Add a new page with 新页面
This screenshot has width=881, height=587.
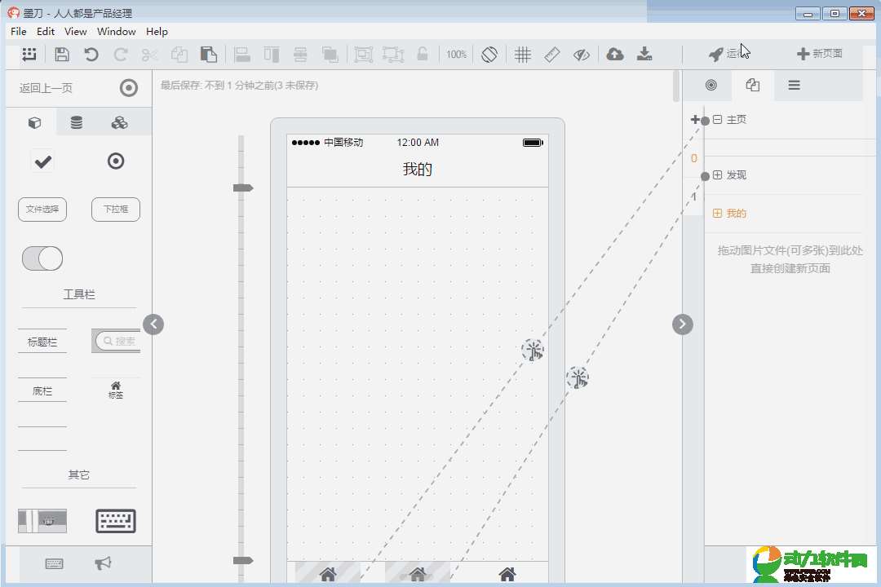820,54
